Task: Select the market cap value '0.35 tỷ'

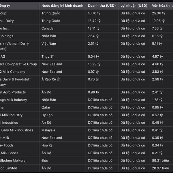Action: pyautogui.click(x=157, y=138)
